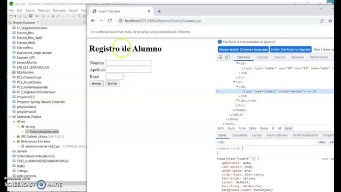The height and width of the screenshot is (192, 341).
Task: Go back in the Chrome browser
Action: click(x=93, y=21)
